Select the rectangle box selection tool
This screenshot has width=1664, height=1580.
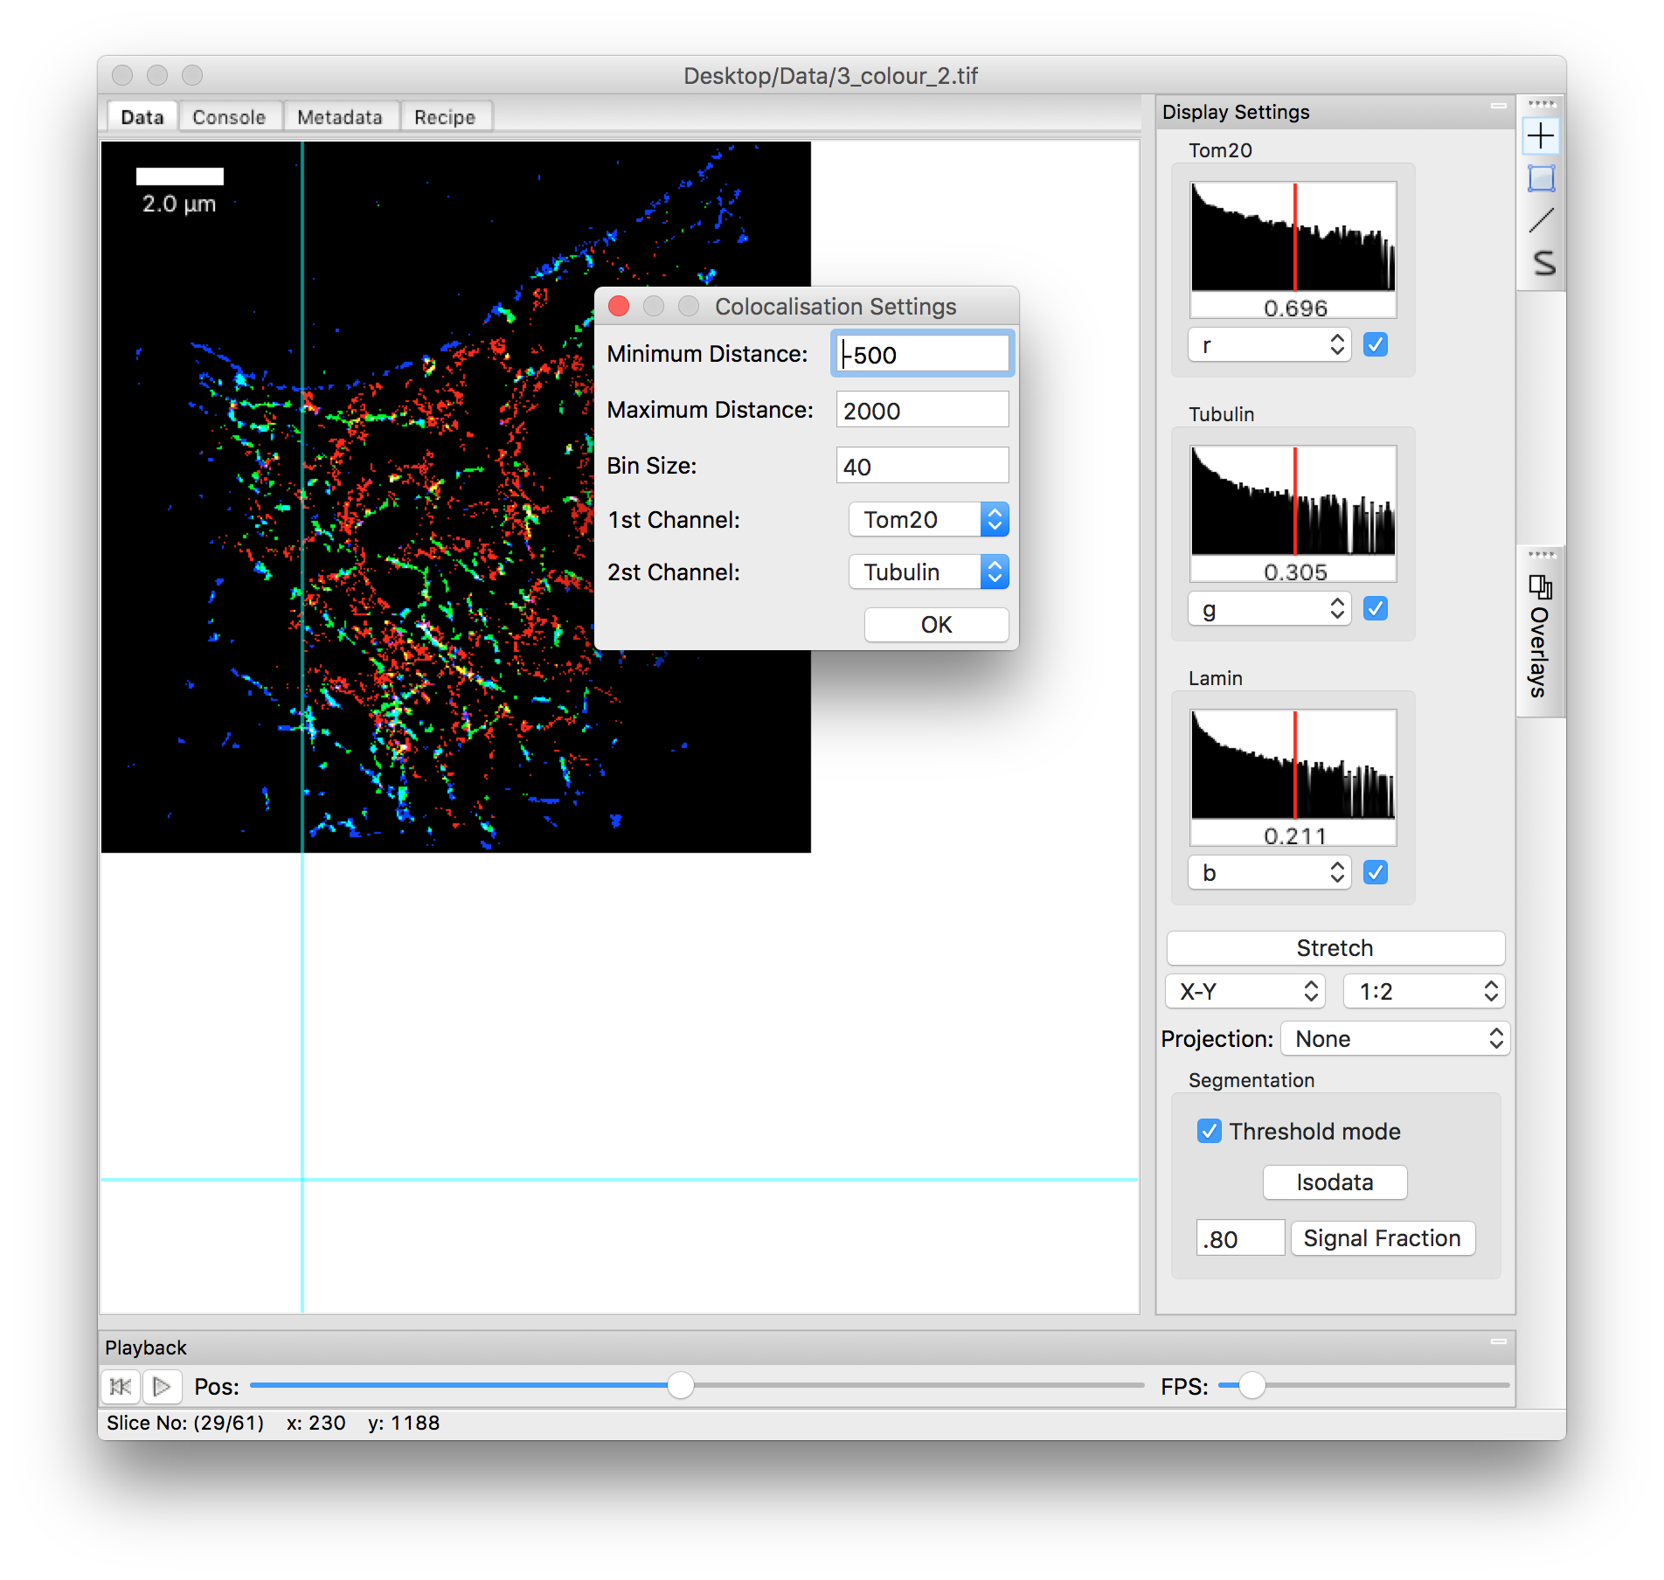(x=1541, y=178)
